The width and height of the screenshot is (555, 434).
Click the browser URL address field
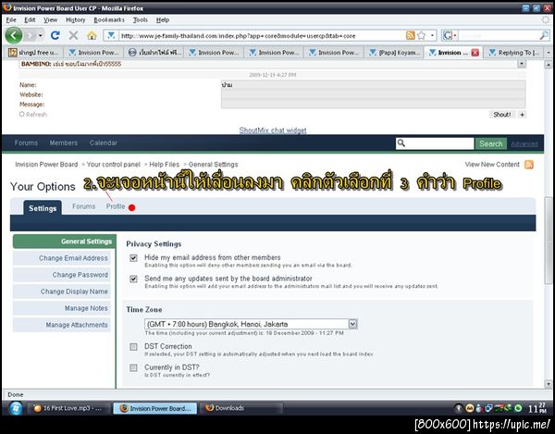(262, 36)
